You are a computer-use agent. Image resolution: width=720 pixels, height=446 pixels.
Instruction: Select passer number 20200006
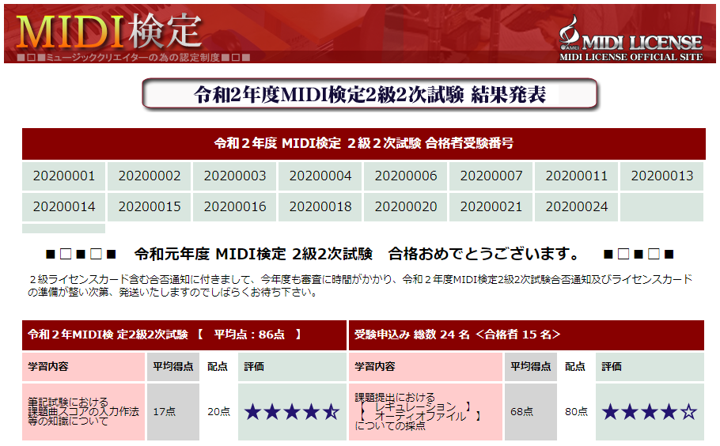tap(405, 176)
